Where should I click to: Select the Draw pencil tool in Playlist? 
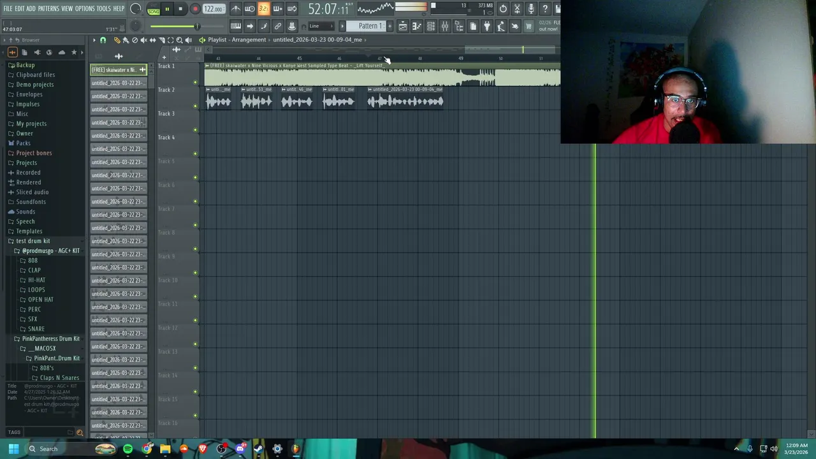click(117, 40)
